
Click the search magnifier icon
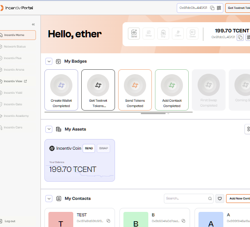(210, 199)
